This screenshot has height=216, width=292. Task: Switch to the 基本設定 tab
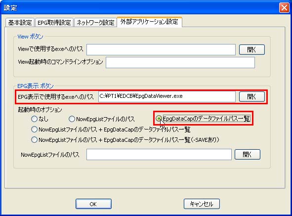click(20, 23)
